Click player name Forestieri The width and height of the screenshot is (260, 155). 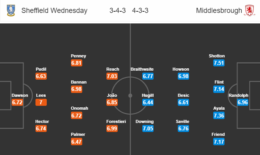(116, 121)
